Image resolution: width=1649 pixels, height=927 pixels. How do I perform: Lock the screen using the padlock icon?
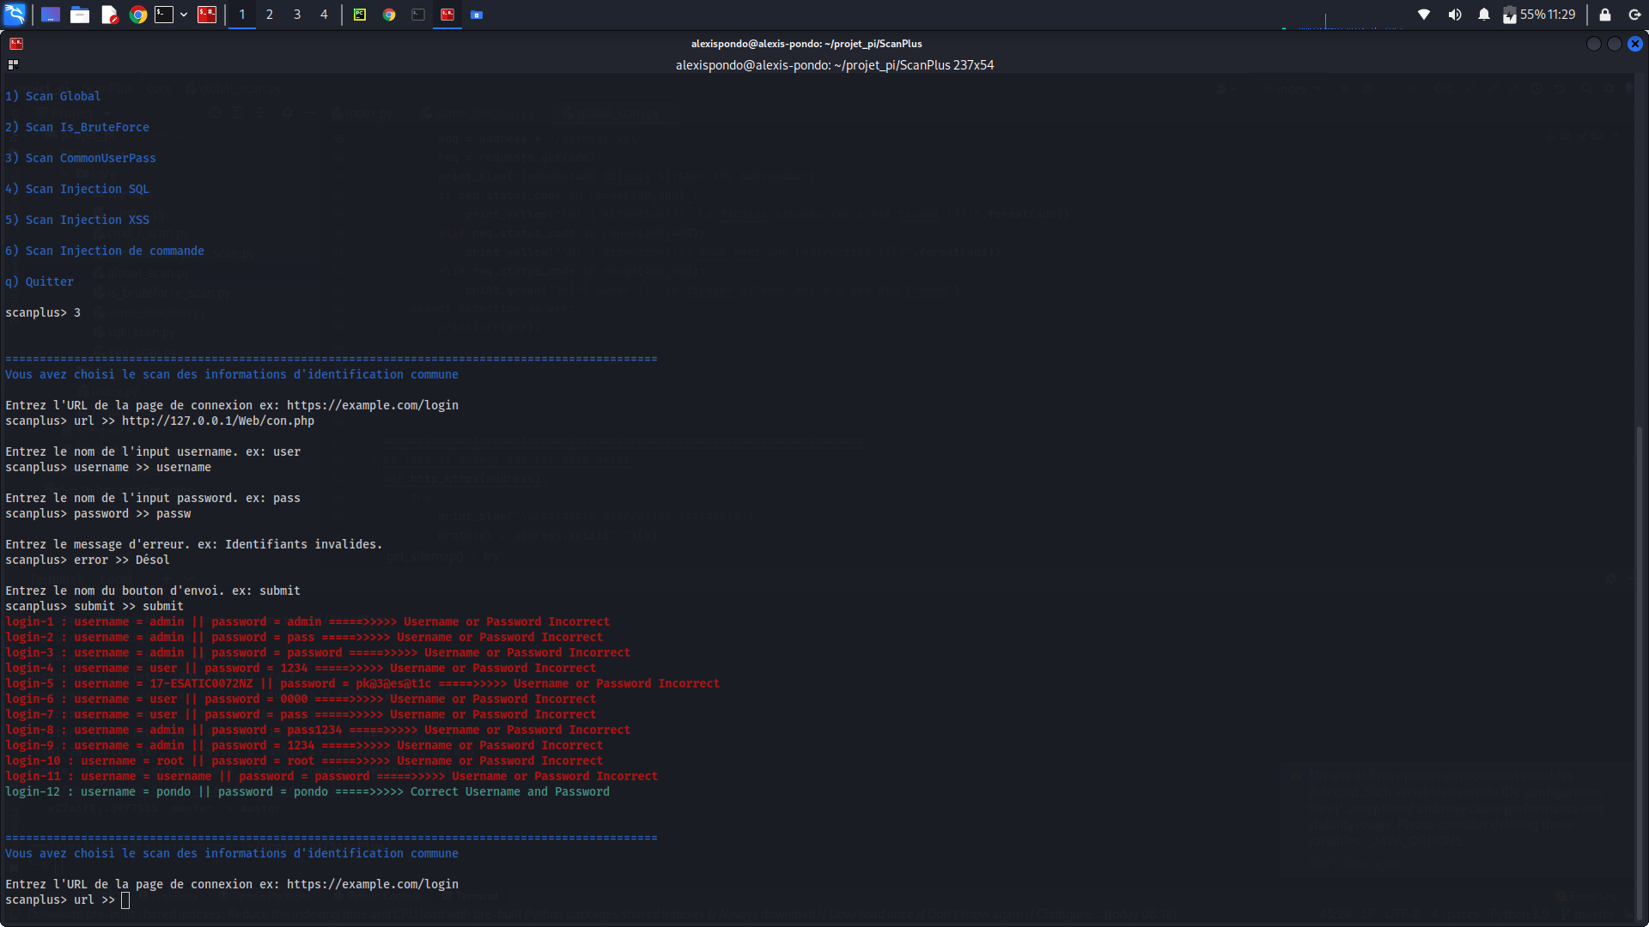coord(1604,15)
